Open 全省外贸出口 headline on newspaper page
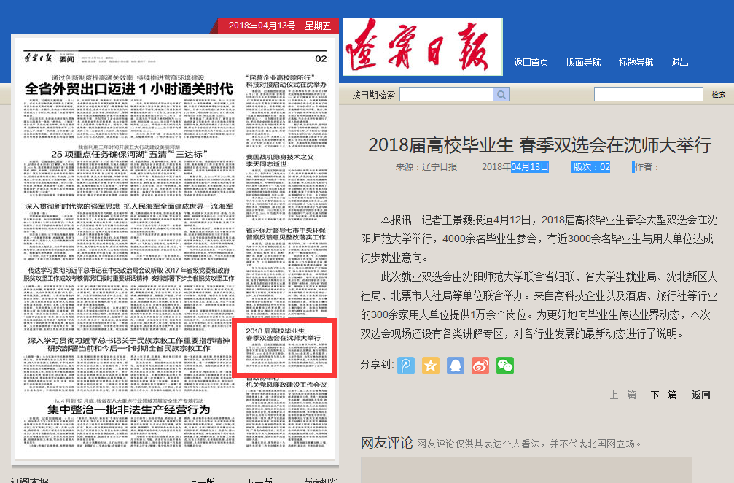 (129, 89)
